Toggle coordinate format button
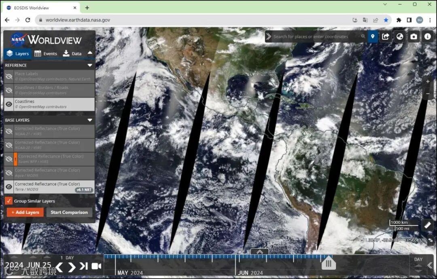The width and height of the screenshot is (437, 279). (431, 240)
